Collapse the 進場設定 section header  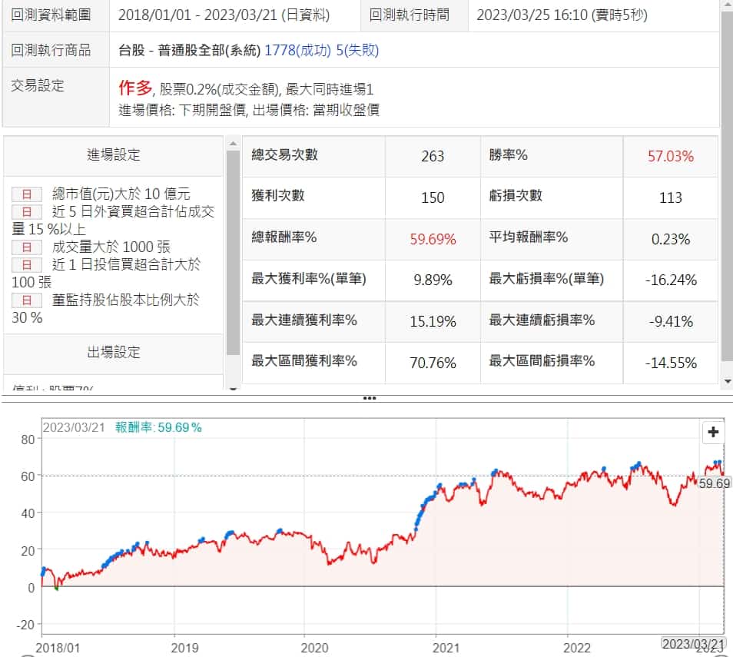(114, 155)
